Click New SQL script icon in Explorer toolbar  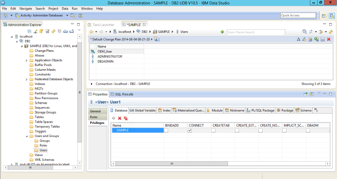tap(48, 31)
